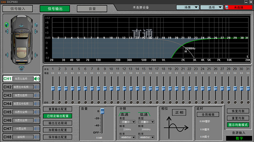254x142 pixels.
Task: Toggle the 正相 phase button
Action: (178, 112)
